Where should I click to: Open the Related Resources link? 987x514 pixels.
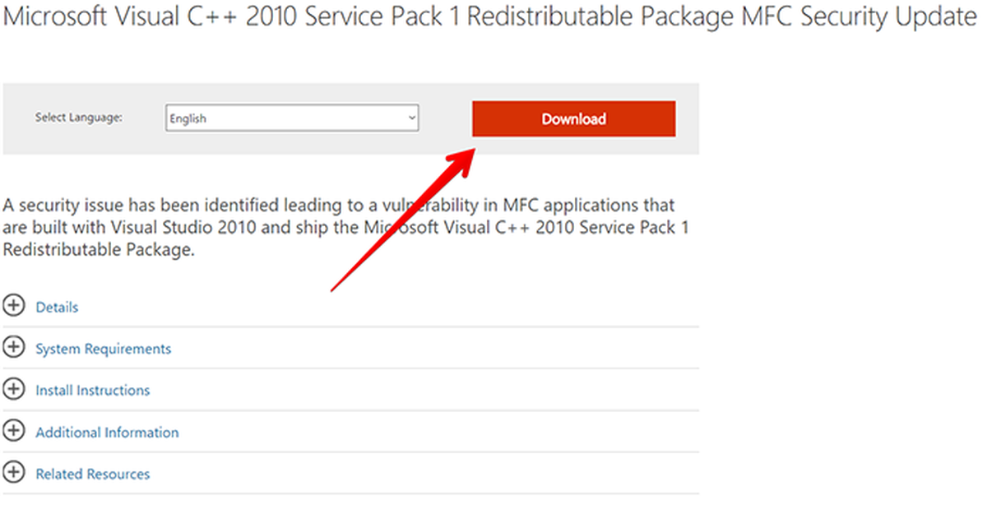click(92, 475)
